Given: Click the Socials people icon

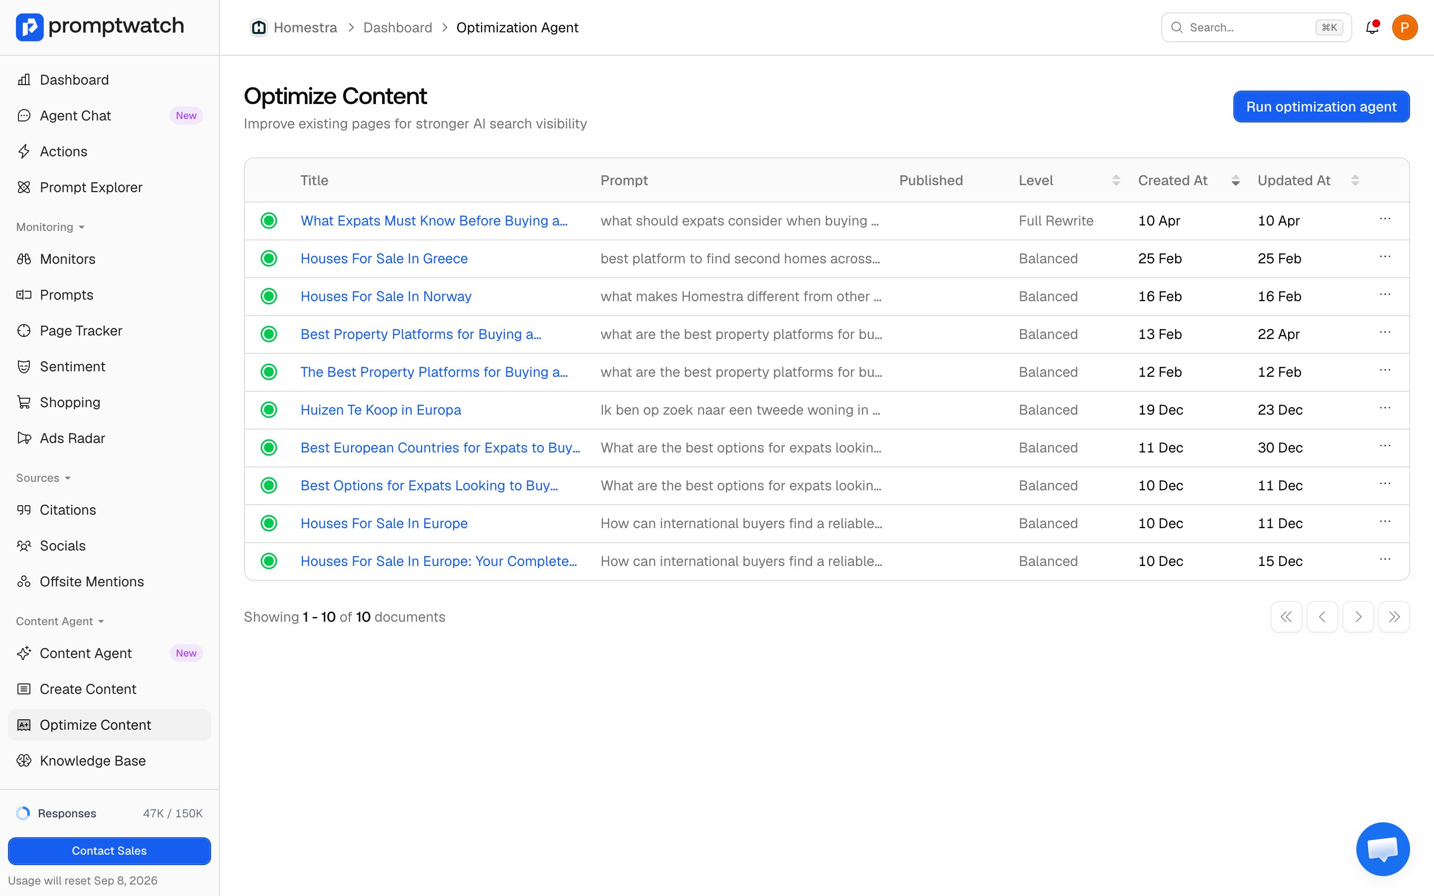Looking at the screenshot, I should [x=24, y=546].
